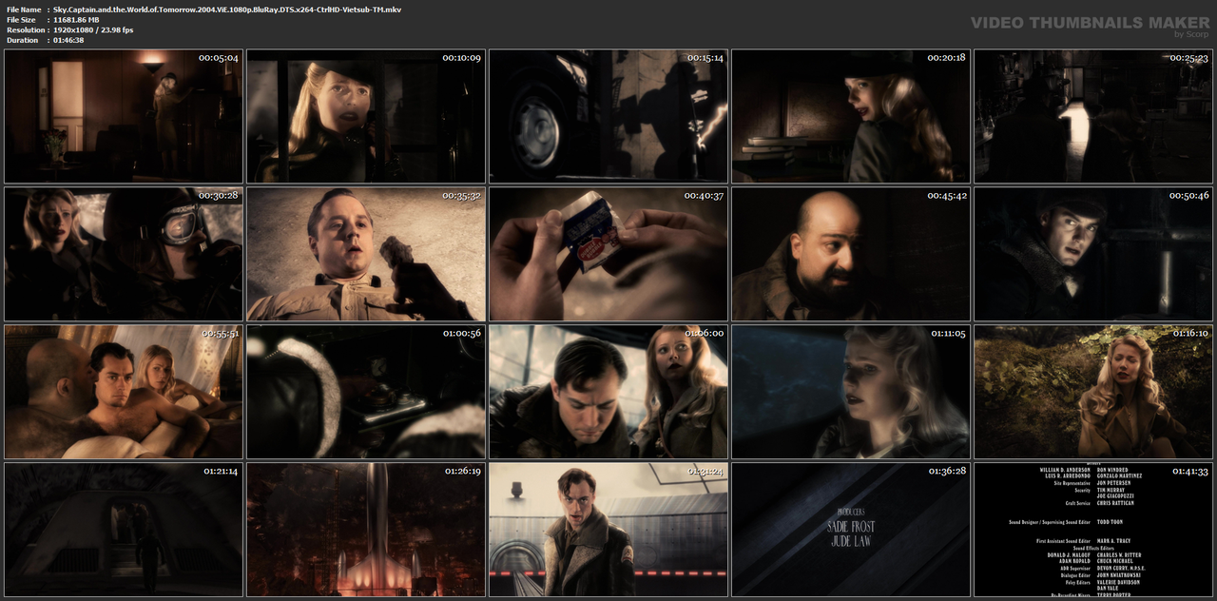1217x601 pixels.
Task: Choose the thumbnail stamped 01:00:56
Action: pyautogui.click(x=366, y=392)
